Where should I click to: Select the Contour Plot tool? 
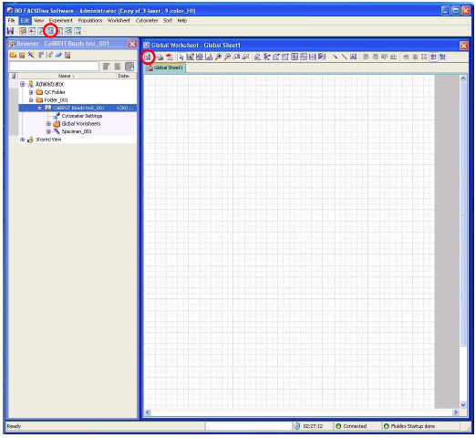click(x=200, y=57)
